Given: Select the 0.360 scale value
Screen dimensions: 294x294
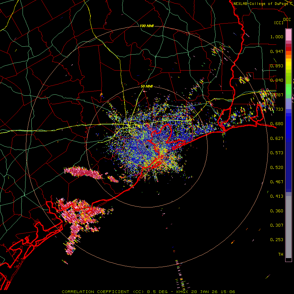Looking at the screenshot, I should click(x=277, y=211).
